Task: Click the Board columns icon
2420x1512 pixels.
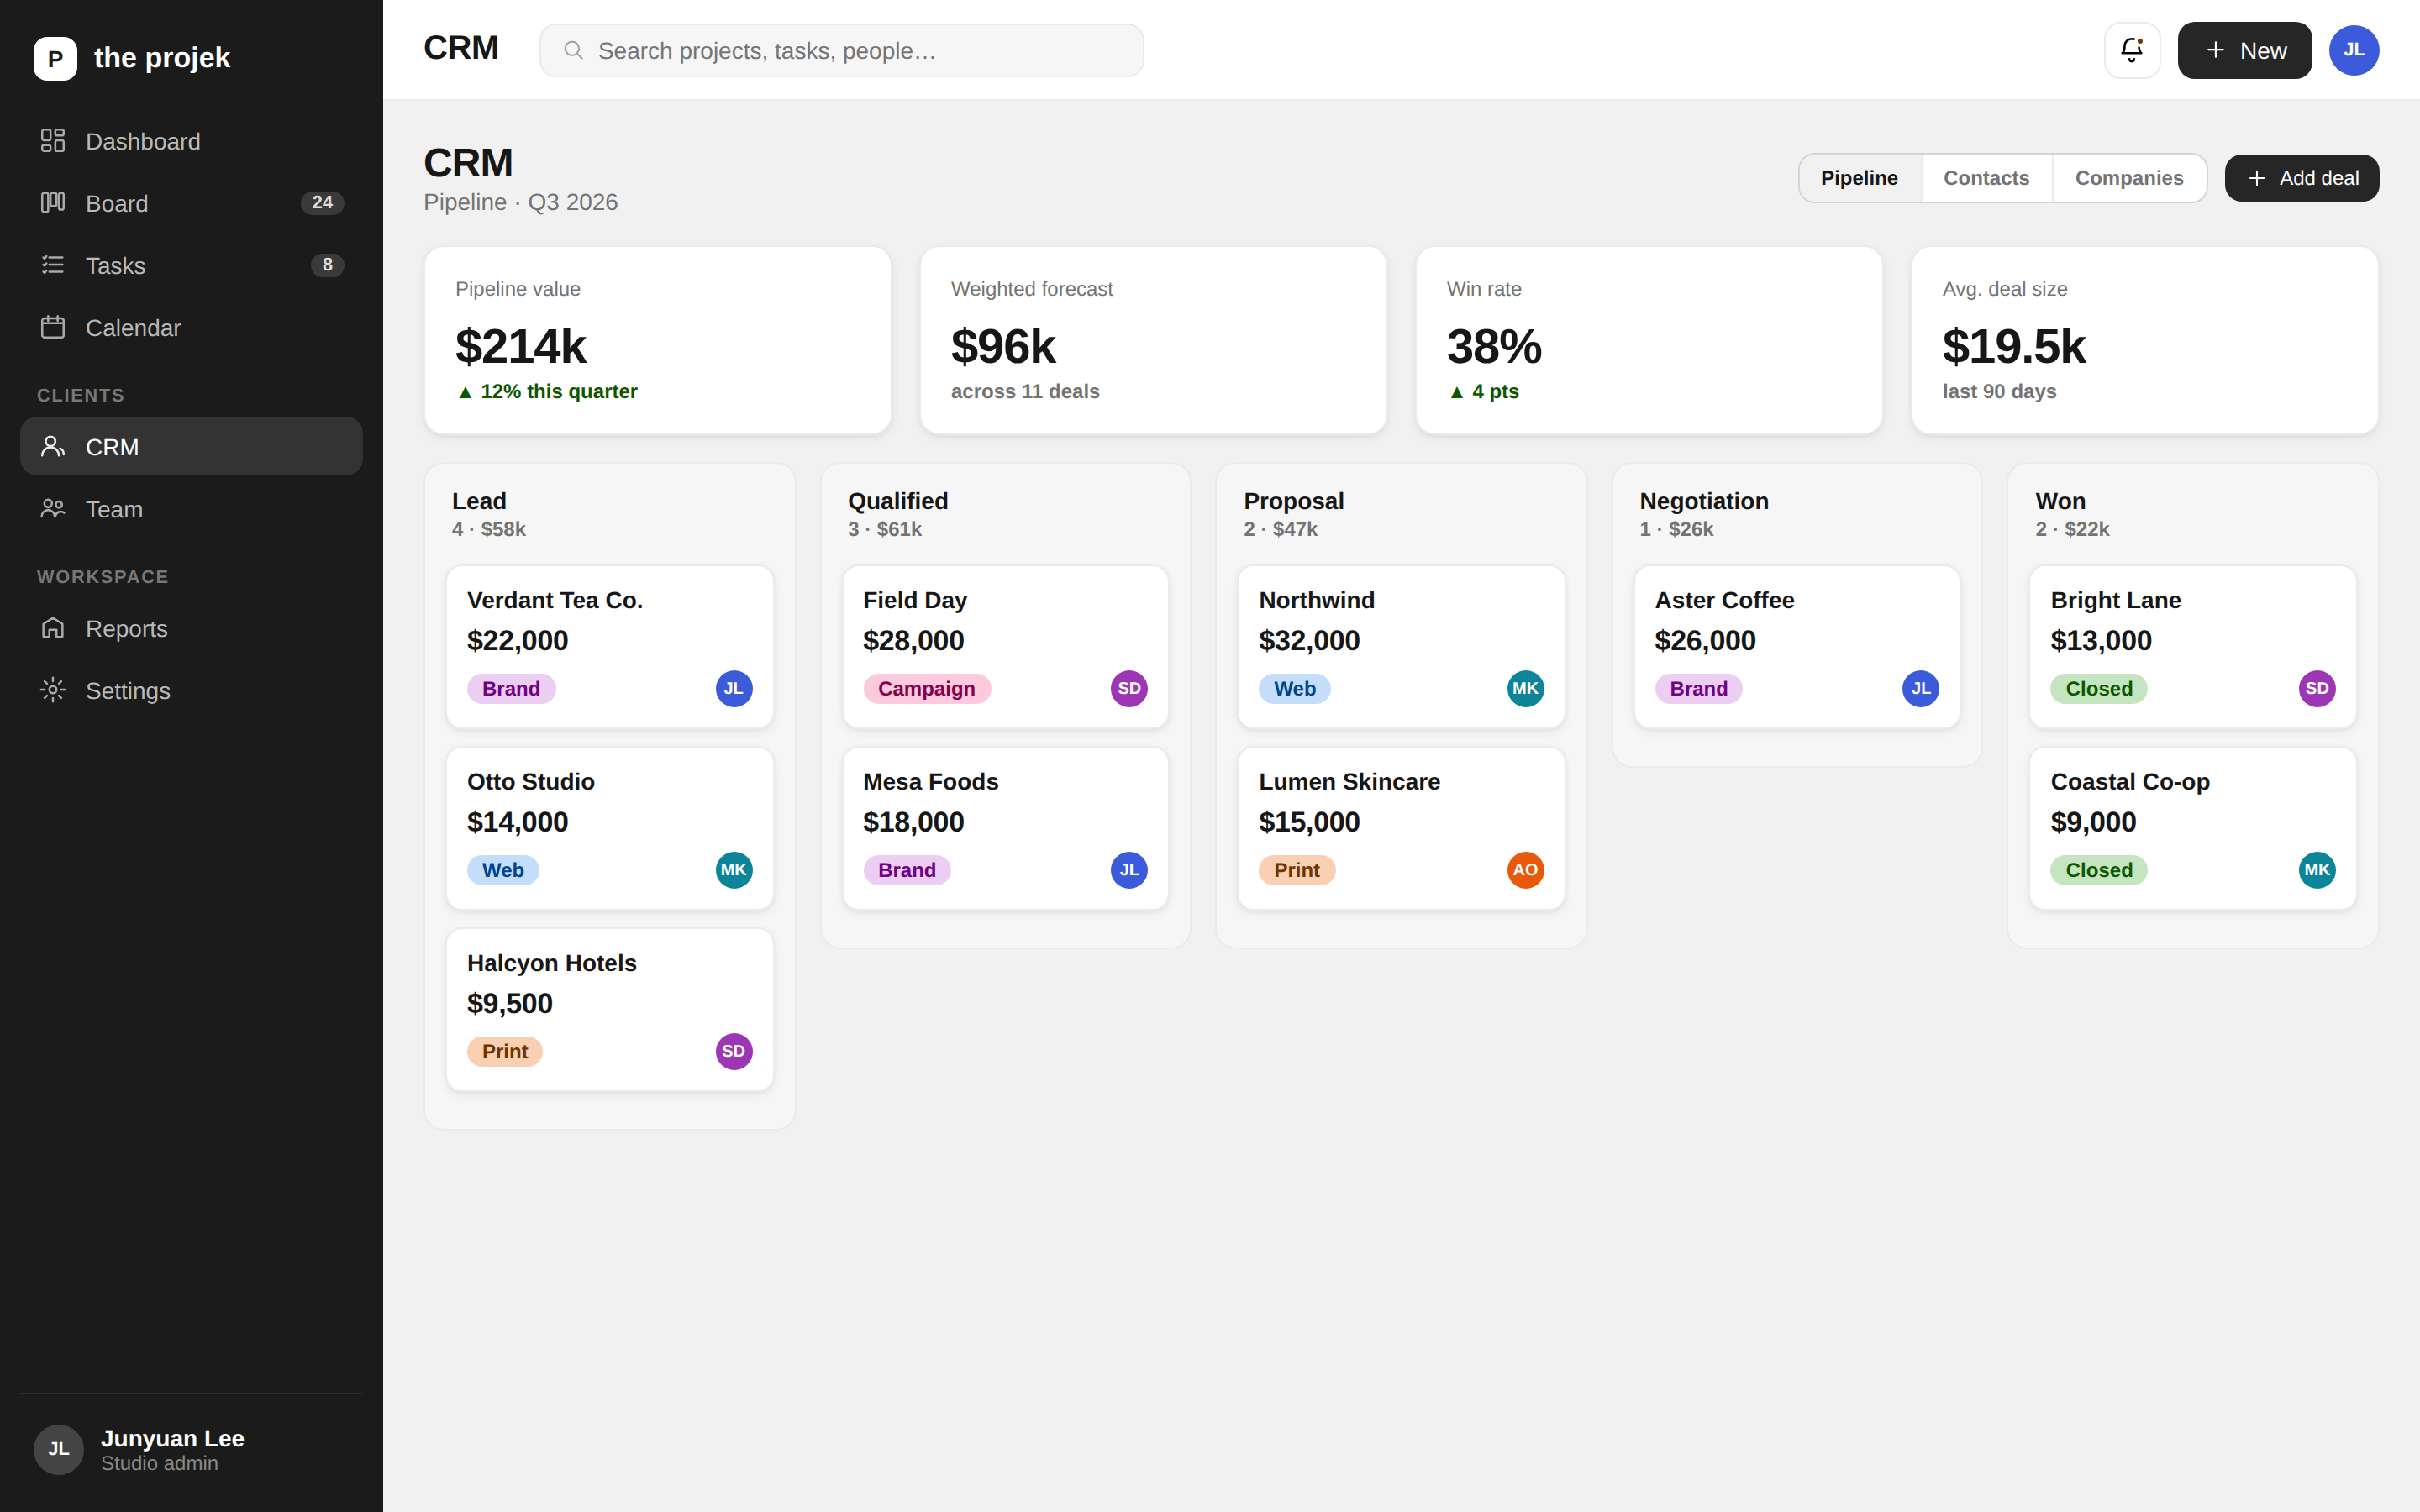Action: tap(53, 203)
